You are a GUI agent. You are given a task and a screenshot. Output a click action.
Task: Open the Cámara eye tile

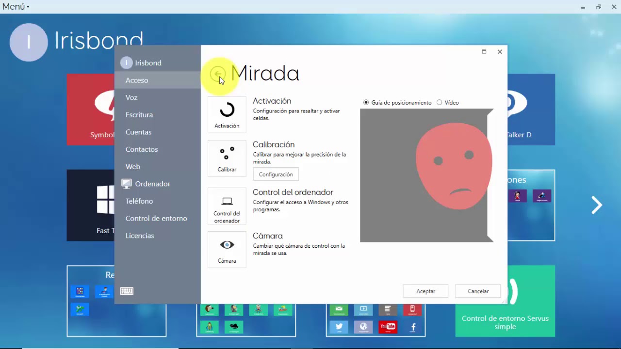(x=227, y=250)
